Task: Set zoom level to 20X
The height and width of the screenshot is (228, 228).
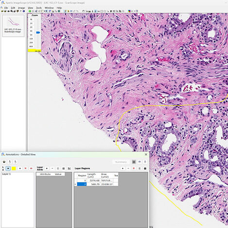Action: [31, 43]
